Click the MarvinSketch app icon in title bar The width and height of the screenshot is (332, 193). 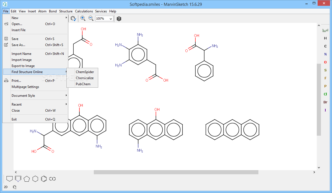pos(5,4)
